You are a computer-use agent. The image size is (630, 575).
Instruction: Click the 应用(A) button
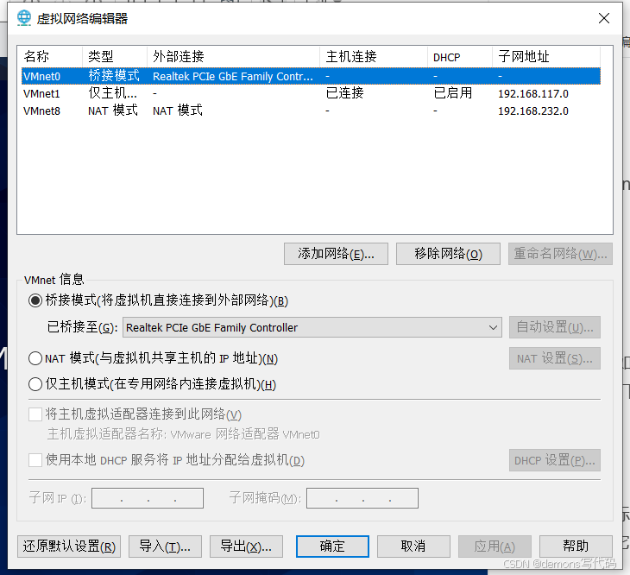pos(495,547)
